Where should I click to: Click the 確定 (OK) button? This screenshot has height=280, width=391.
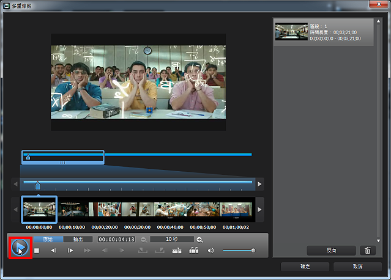305,267
